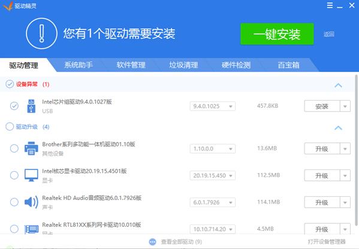
Task: Click the Realtek RTL81XX系列网卡驱动10.010版 name
Action: point(91,225)
